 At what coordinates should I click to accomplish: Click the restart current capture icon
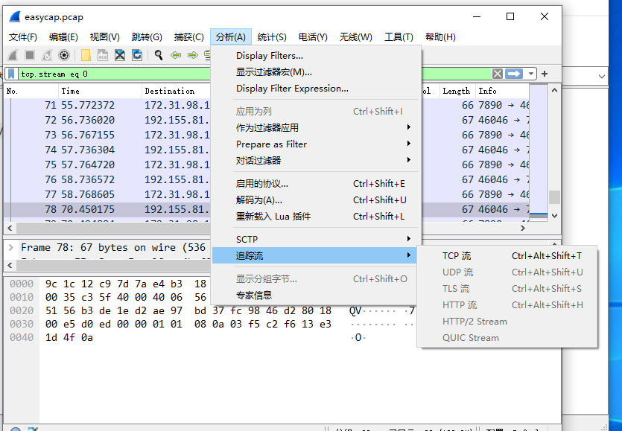point(47,55)
